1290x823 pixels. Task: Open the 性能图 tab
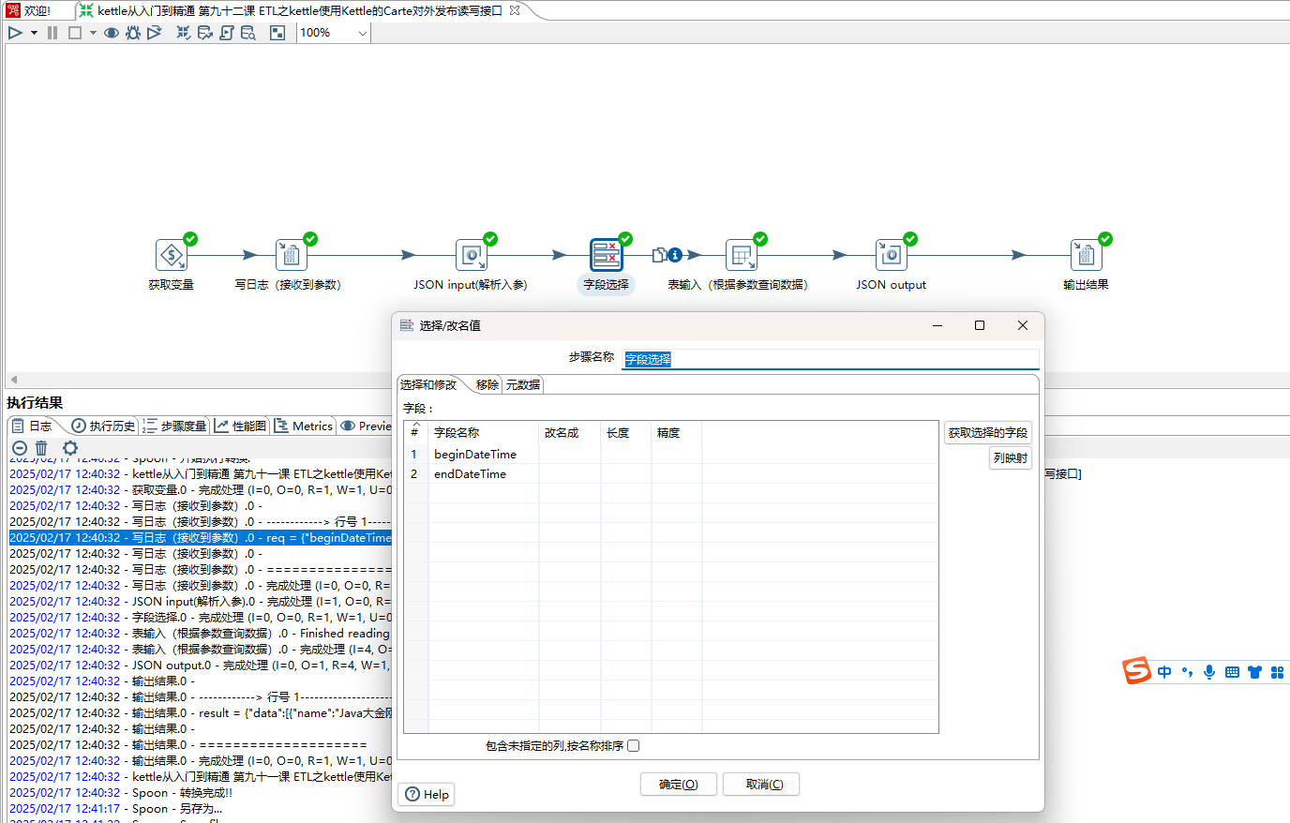click(x=240, y=426)
